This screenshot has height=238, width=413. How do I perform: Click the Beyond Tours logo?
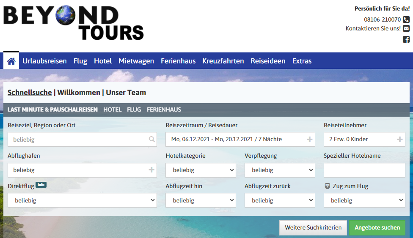(74, 23)
